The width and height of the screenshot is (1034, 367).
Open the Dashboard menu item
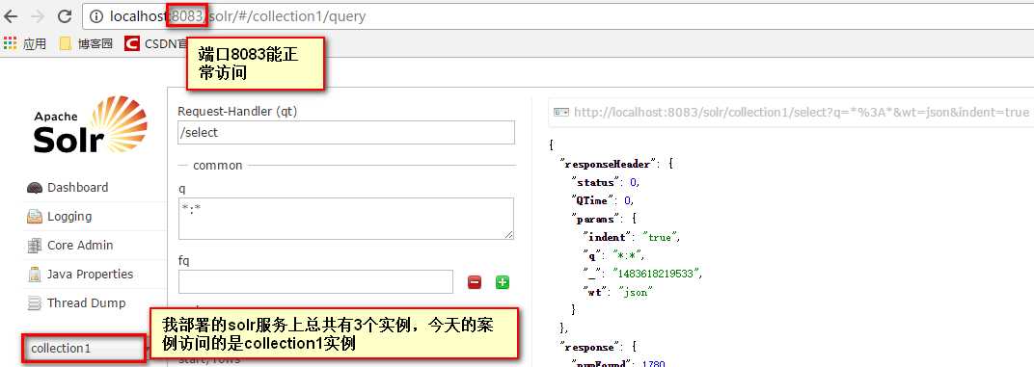pos(78,188)
